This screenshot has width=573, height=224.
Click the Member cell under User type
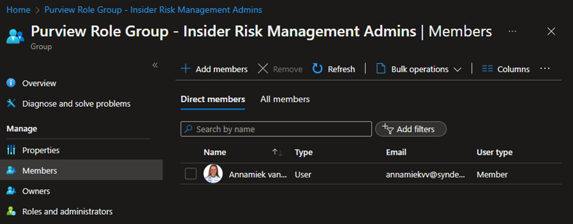[x=492, y=175]
